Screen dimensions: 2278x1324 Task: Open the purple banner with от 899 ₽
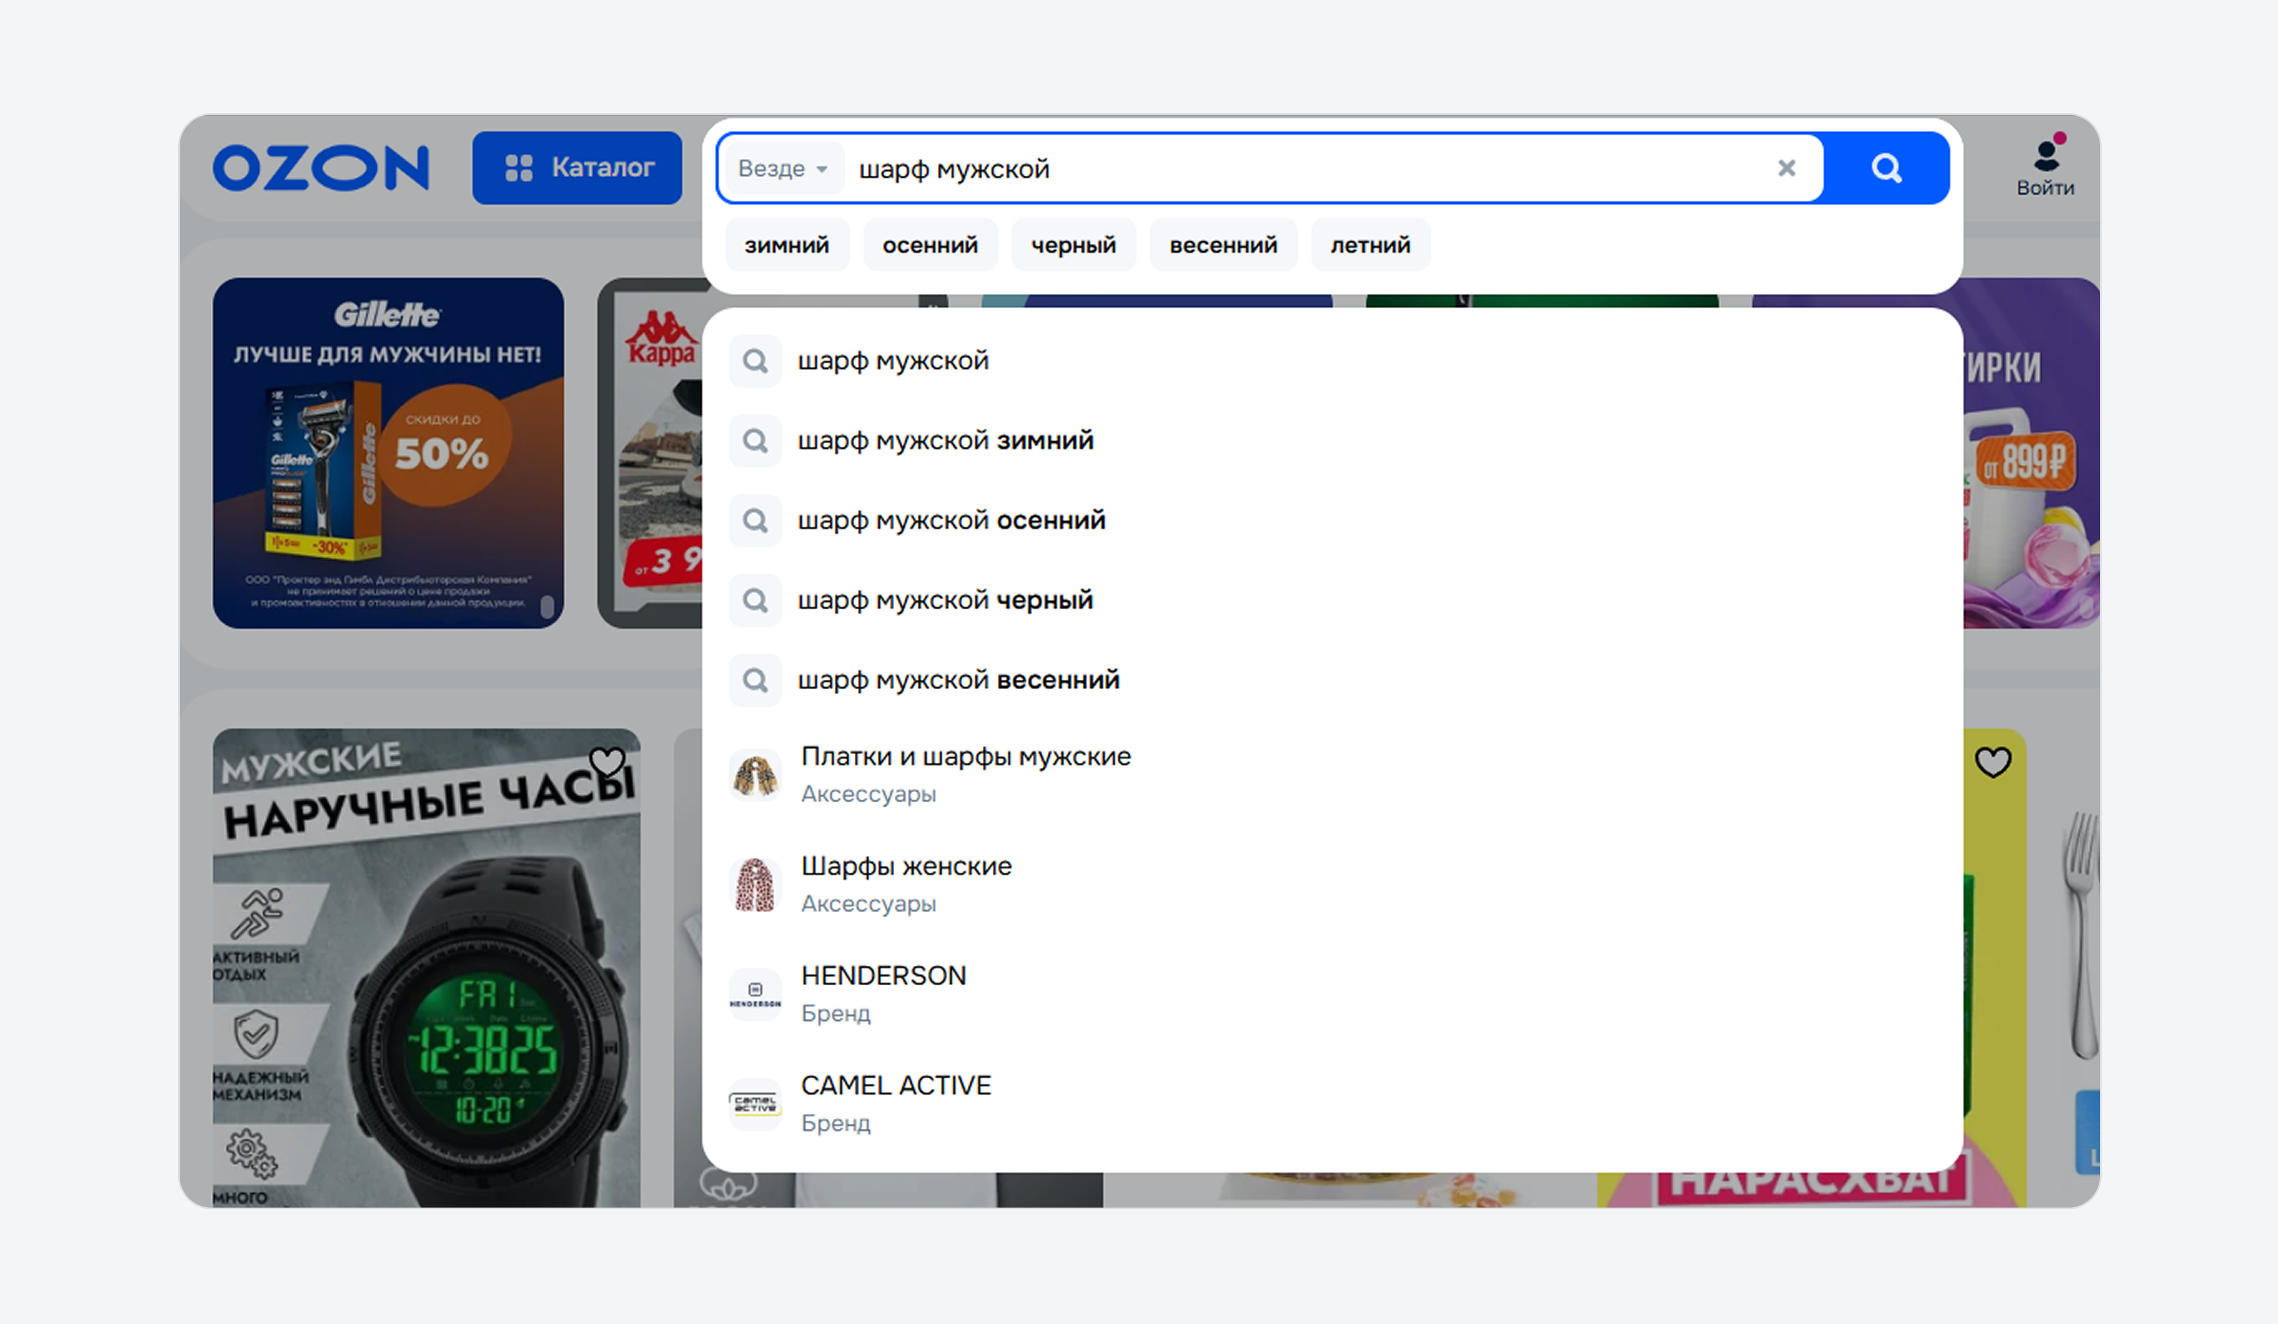pos(2031,453)
